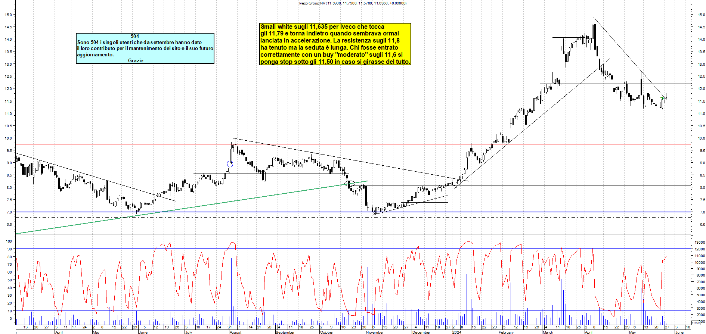Click the x1000 volume multiplier label
Viewport: 706px width, 334px height.
click(696, 322)
